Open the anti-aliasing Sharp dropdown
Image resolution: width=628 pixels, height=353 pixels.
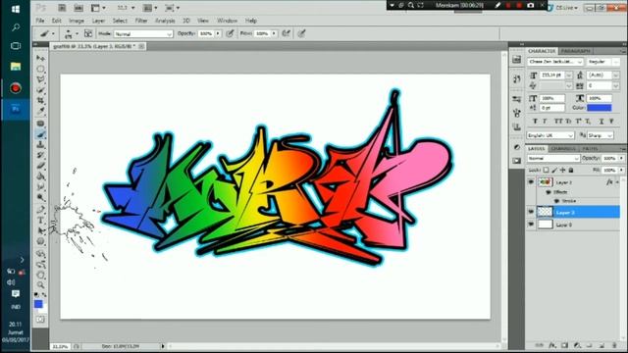coord(601,135)
